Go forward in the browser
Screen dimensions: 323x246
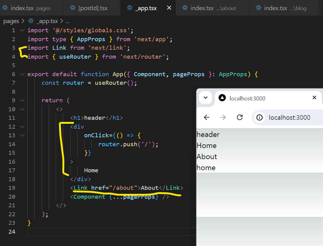(223, 118)
